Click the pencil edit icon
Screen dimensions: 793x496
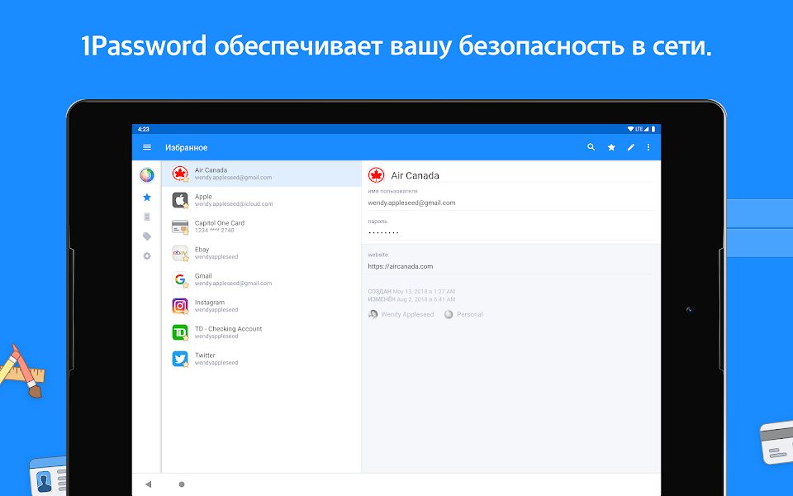click(630, 147)
